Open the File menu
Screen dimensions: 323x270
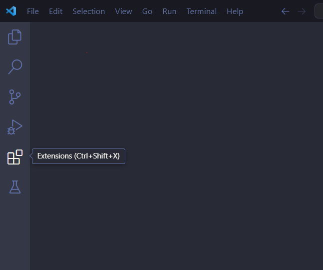point(33,11)
